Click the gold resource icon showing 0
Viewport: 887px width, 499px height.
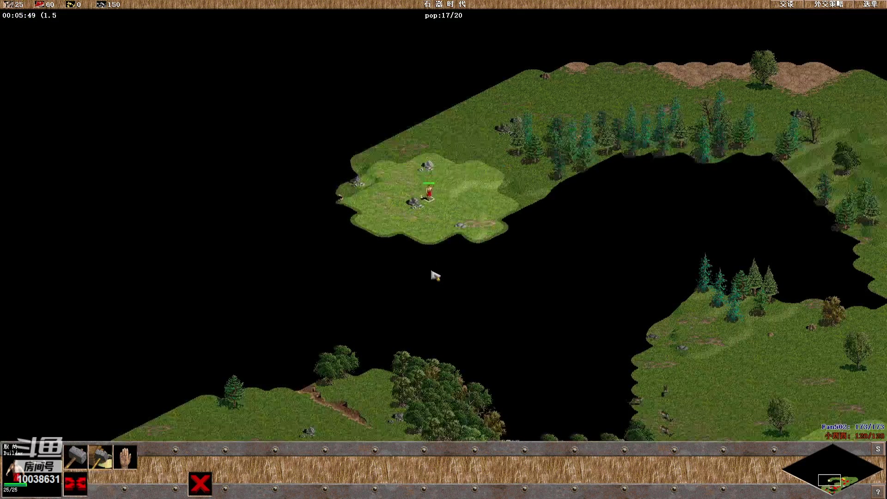70,4
